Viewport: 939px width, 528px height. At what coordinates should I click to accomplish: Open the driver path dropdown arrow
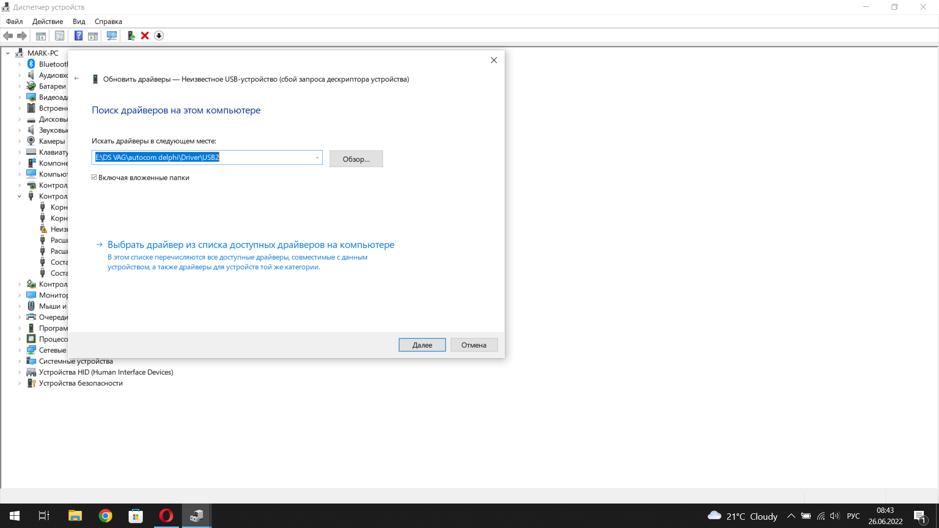tap(317, 157)
